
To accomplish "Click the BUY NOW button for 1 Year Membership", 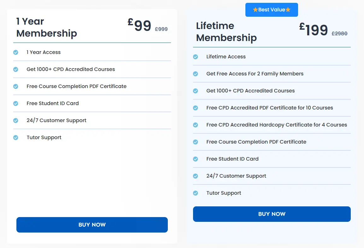I will [x=92, y=225].
